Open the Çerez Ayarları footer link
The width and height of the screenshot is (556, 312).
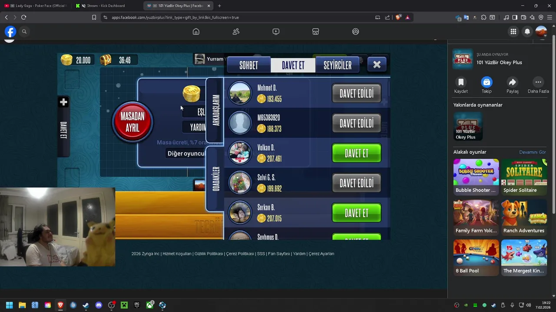[321, 254]
